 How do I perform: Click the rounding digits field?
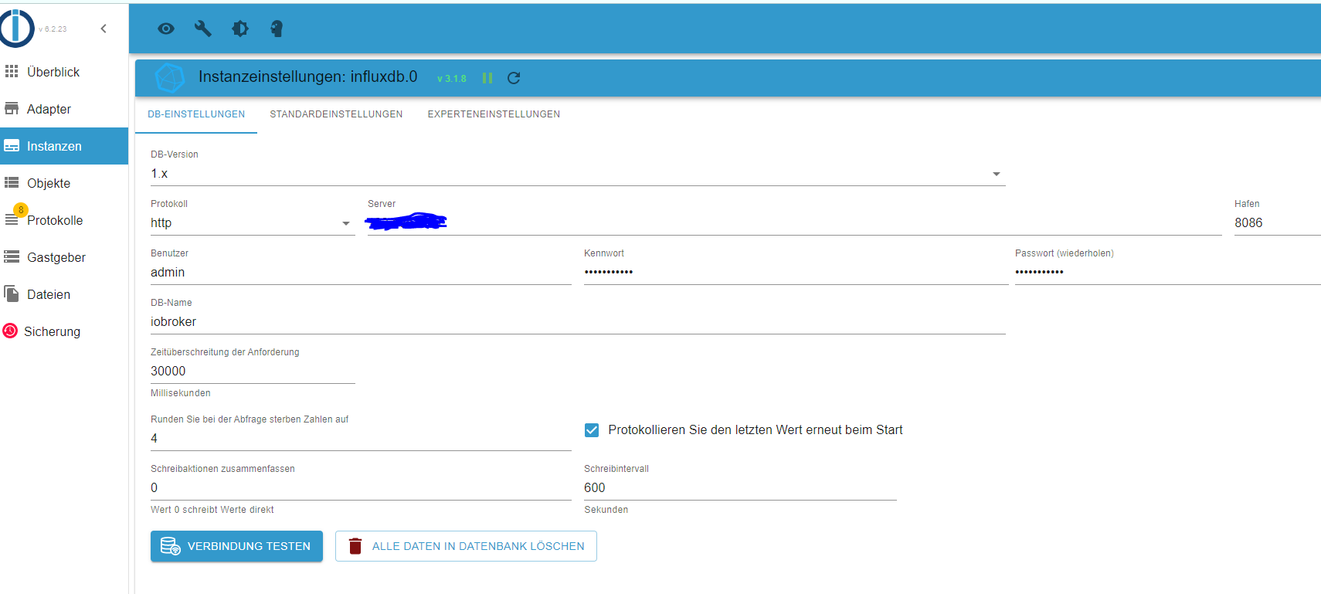pos(361,439)
